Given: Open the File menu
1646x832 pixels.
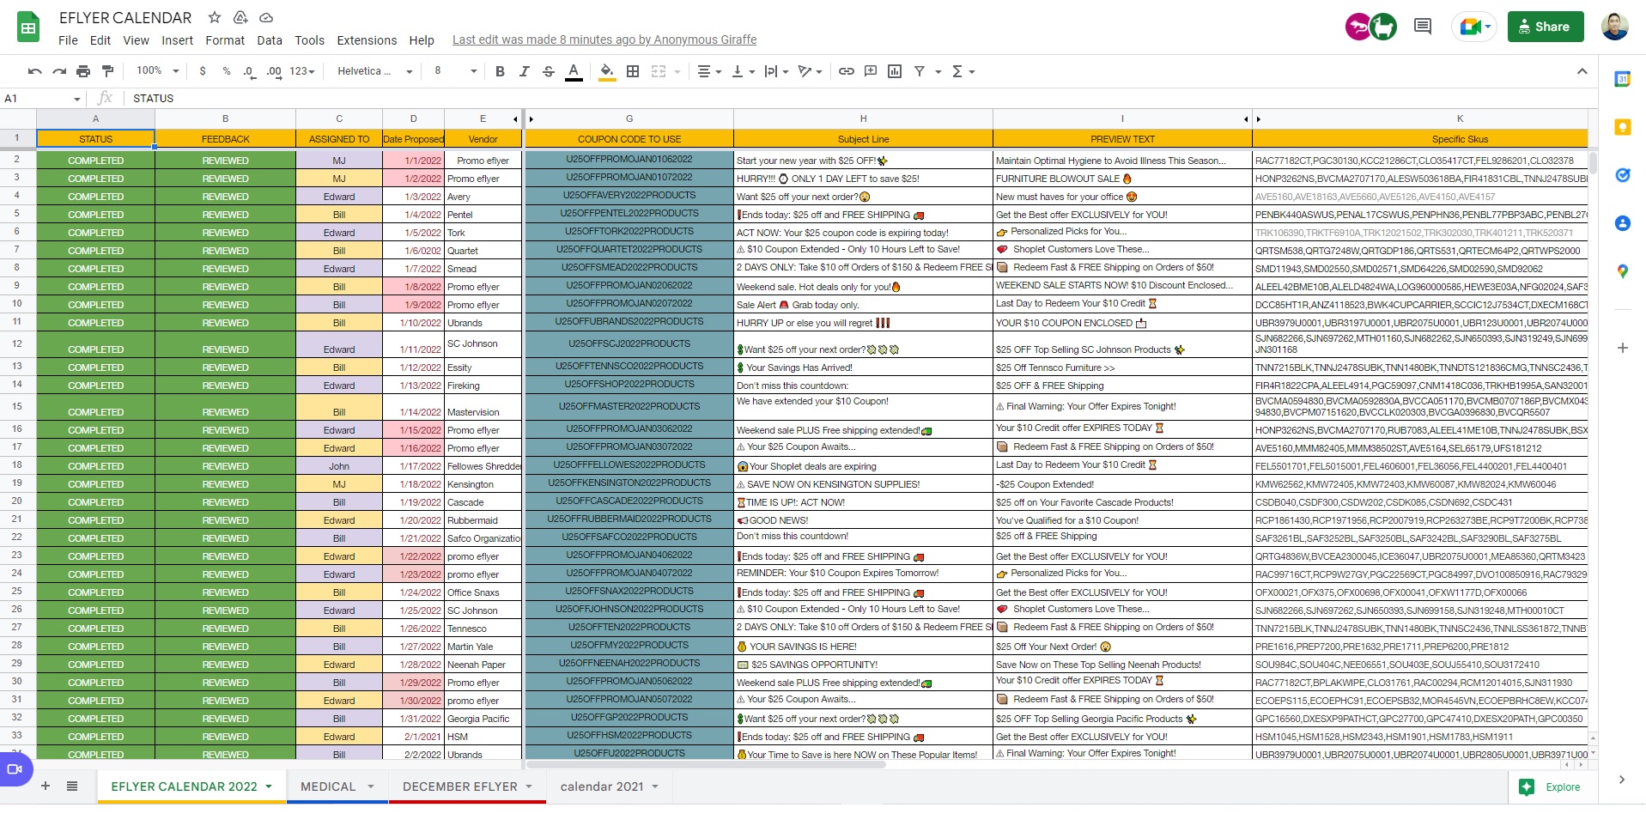Looking at the screenshot, I should tap(68, 40).
